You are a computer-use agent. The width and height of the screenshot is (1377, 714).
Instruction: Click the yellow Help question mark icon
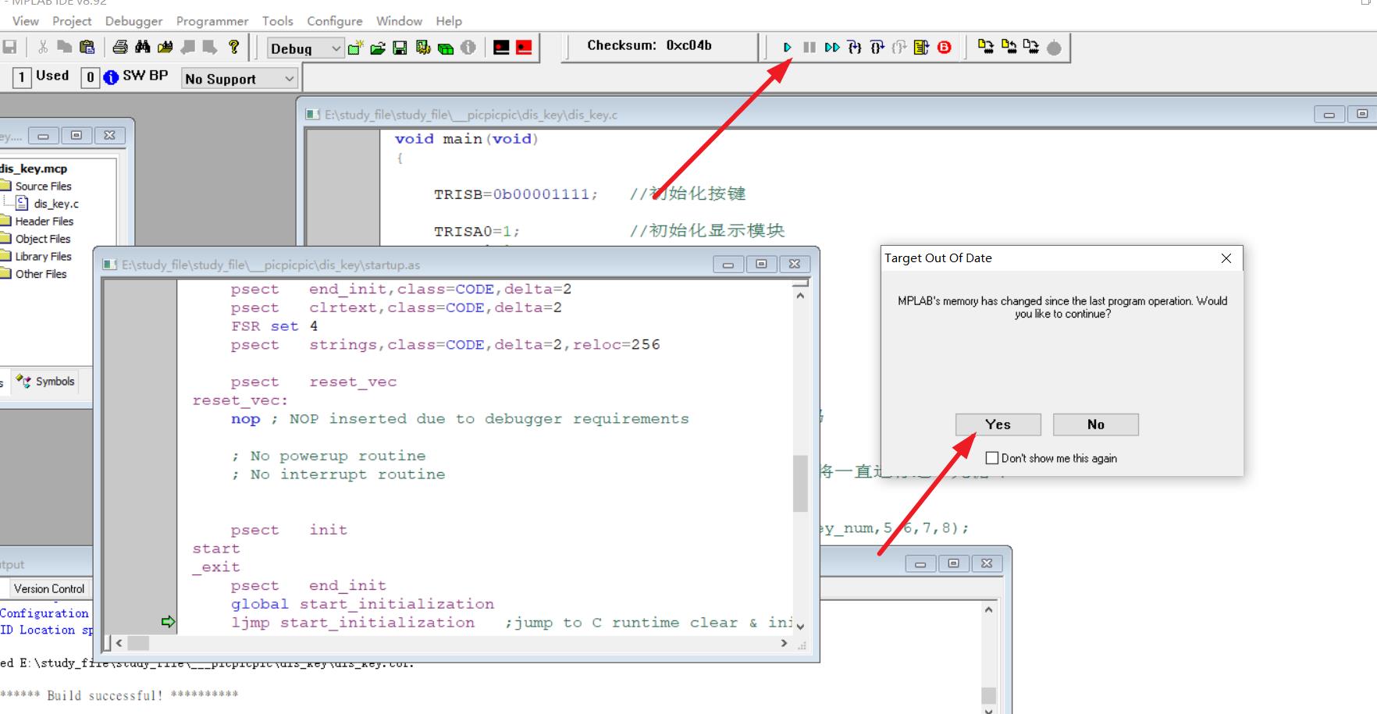click(x=233, y=48)
